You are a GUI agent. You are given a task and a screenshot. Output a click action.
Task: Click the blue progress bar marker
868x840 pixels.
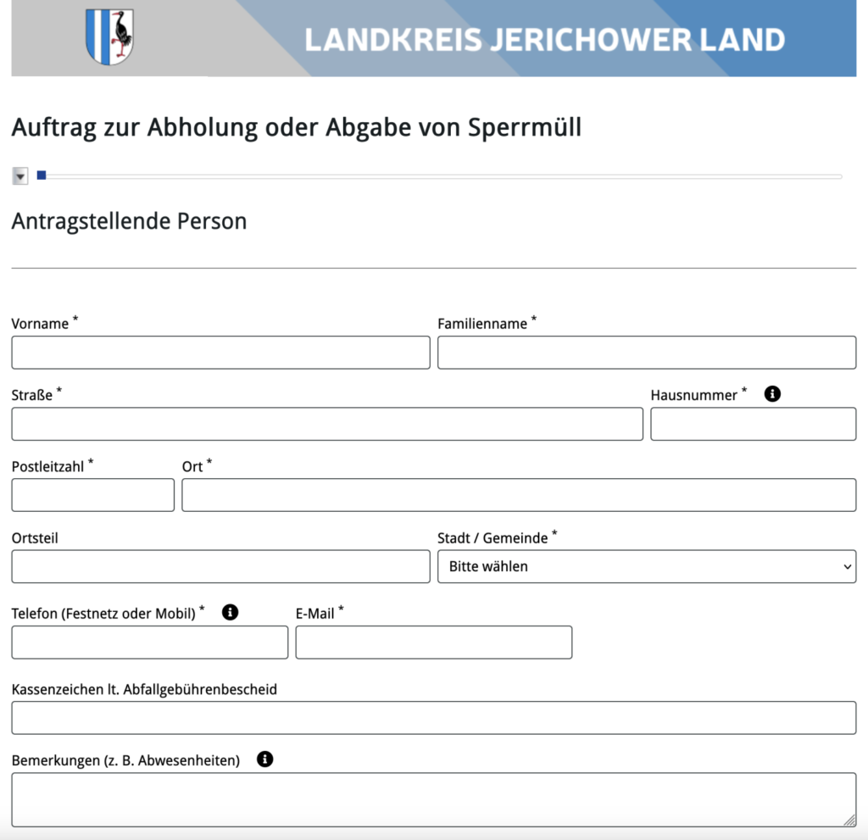click(42, 175)
